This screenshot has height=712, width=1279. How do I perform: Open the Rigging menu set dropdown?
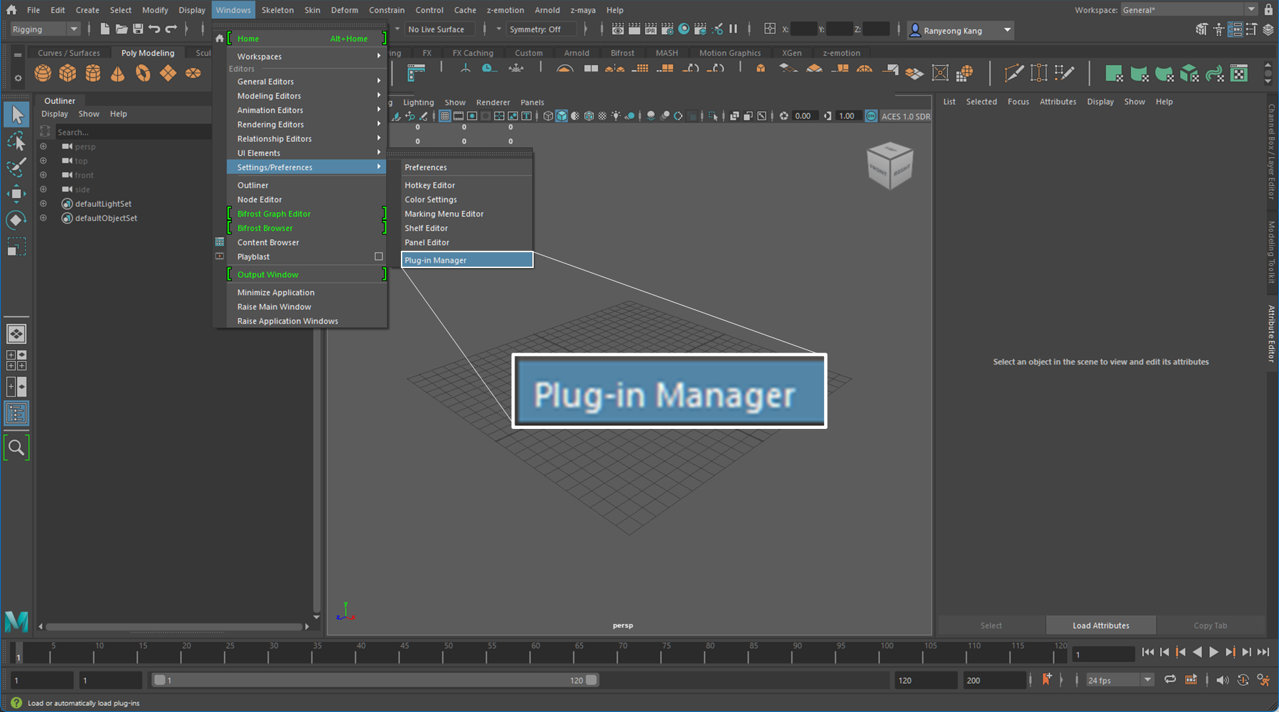[x=45, y=29]
